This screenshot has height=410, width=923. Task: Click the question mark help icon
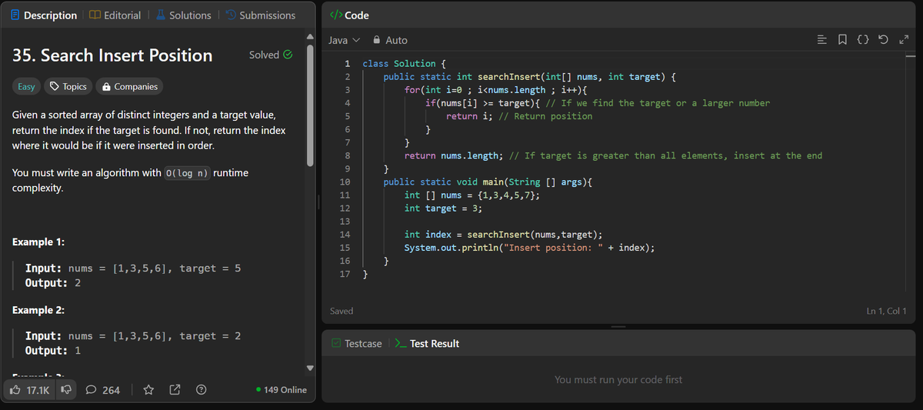click(200, 390)
